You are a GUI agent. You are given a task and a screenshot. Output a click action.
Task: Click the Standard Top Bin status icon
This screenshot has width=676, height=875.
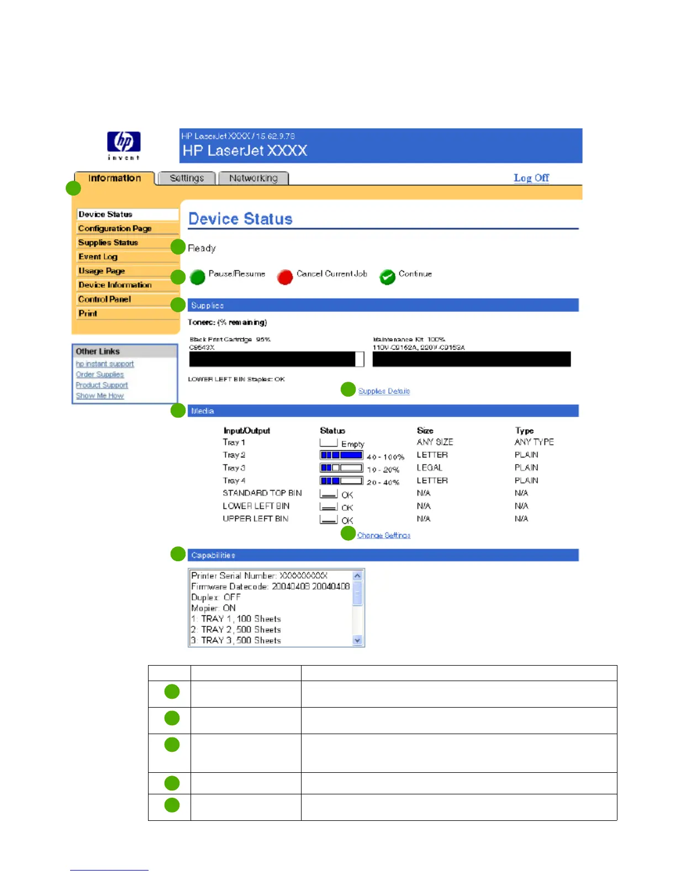329,493
